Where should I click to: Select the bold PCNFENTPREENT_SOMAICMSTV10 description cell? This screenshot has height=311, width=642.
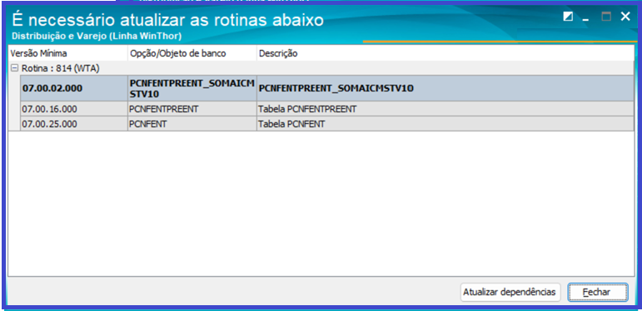[x=445, y=88]
